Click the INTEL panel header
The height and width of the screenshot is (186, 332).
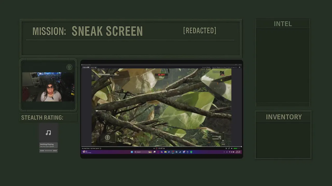283,24
